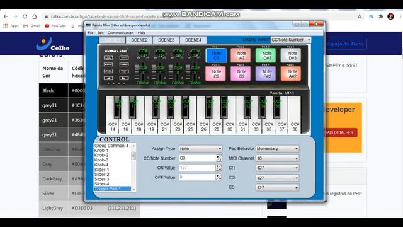The image size is (403, 227).
Task: Click the stepper icon beside CC/Note Number field
Action: point(219,158)
